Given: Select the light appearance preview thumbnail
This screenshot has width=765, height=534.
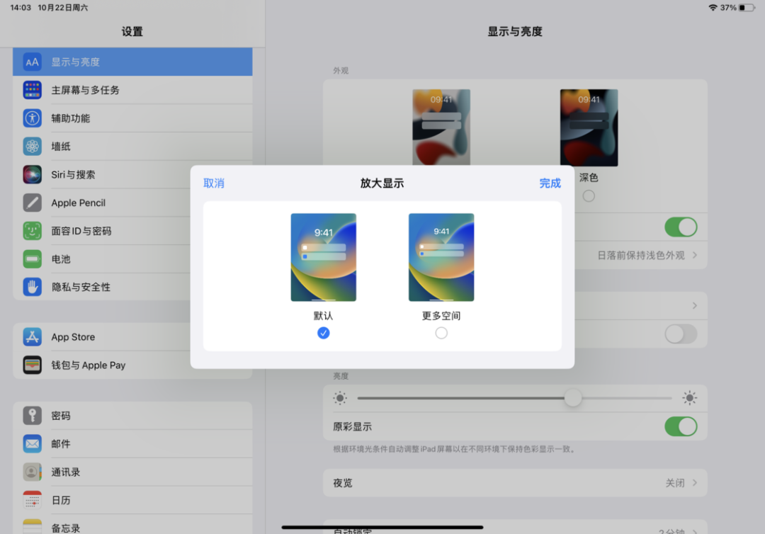Looking at the screenshot, I should (441, 127).
